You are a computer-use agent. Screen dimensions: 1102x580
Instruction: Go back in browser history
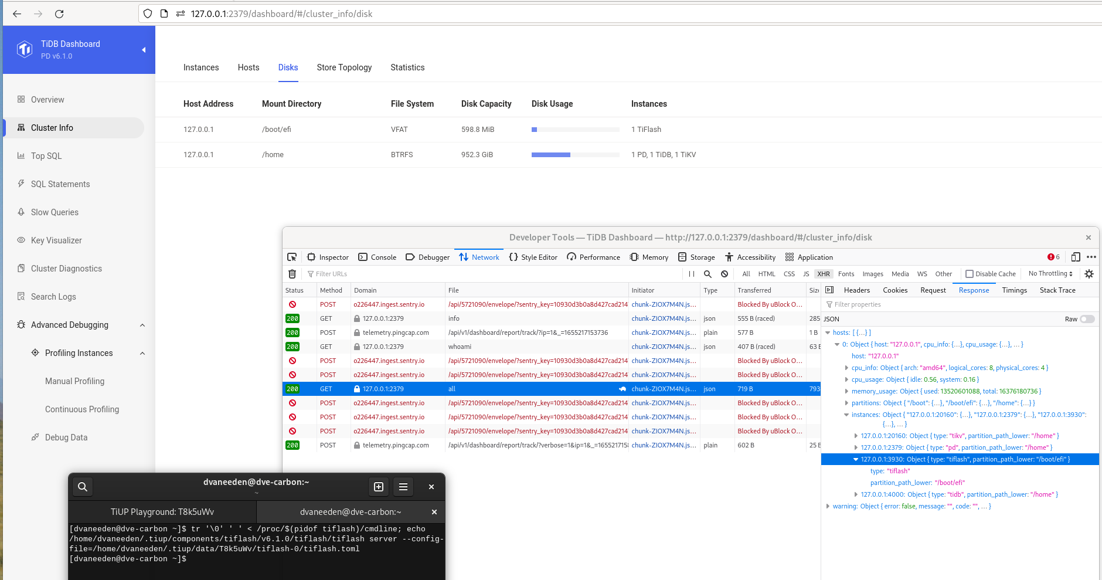[x=17, y=13]
